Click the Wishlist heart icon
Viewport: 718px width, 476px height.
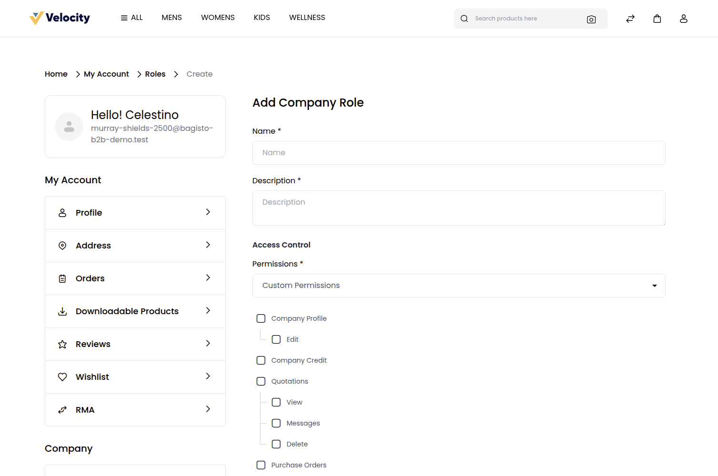click(62, 377)
